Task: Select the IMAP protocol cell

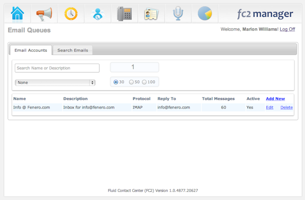Action: point(138,108)
